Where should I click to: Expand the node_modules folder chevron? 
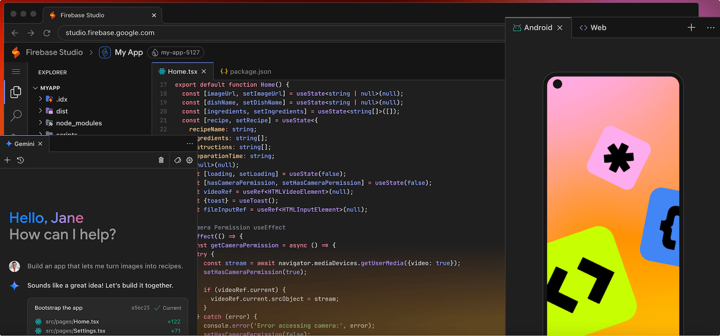(40, 123)
